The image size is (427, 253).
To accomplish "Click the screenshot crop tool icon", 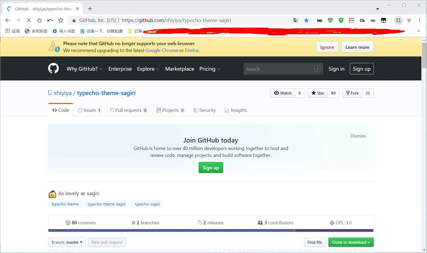I will (398, 20).
